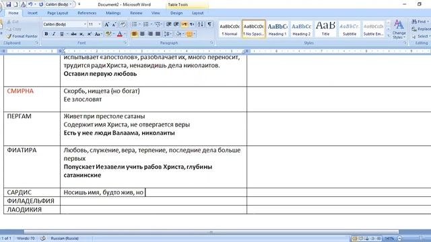This screenshot has width=431, height=242.
Task: Align text to the right
Action: tap(150, 34)
